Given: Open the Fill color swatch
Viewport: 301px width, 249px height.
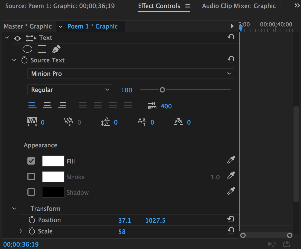Looking at the screenshot, I should (53, 161).
